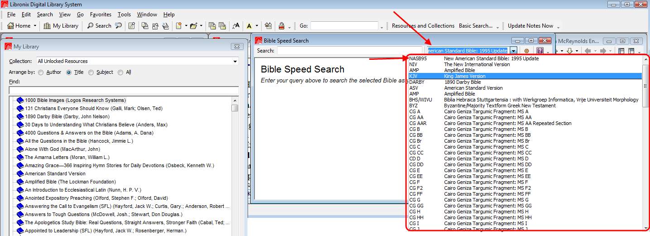Image resolution: width=650 pixels, height=236 pixels.
Task: Select Answers to Tough Questions in library
Action: [x=104, y=214]
